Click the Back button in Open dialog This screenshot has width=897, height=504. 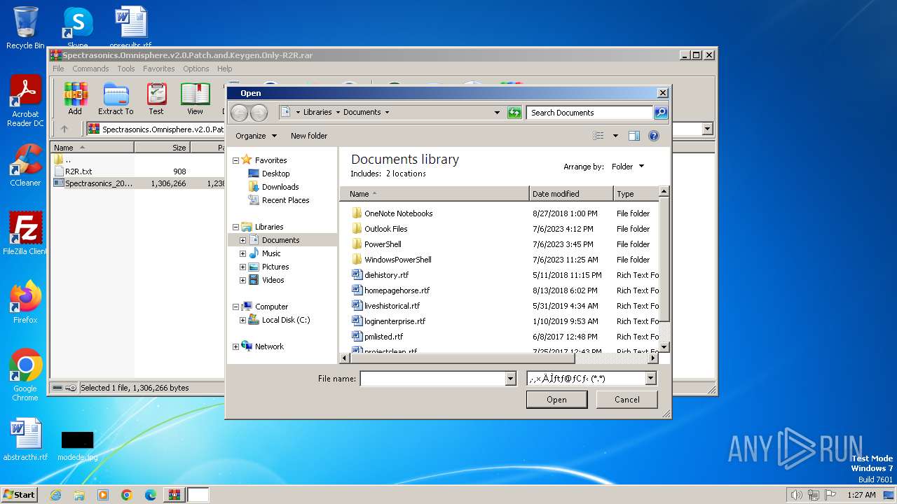[240, 112]
